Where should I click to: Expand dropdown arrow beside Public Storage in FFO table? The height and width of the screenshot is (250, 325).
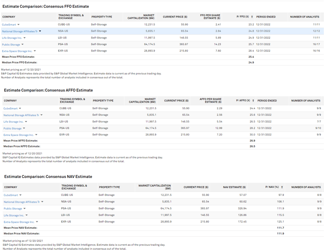[23, 45]
